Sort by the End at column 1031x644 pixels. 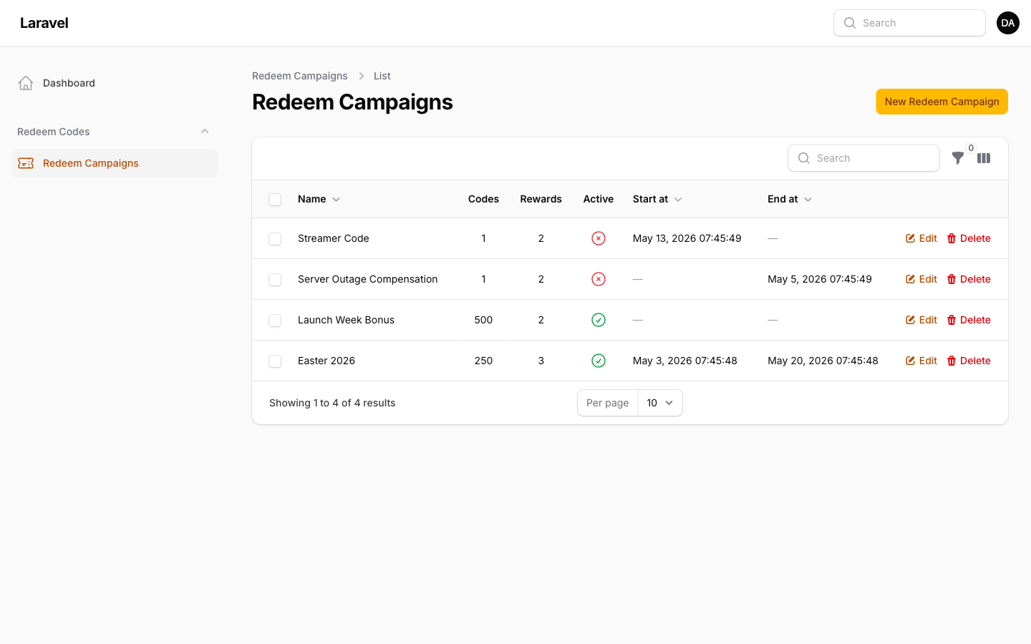pos(790,199)
